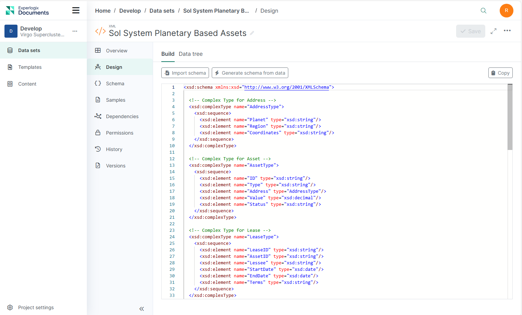Click the "Complex Type for Lease" comment
The width and height of the screenshot is (522, 315).
click(230, 230)
